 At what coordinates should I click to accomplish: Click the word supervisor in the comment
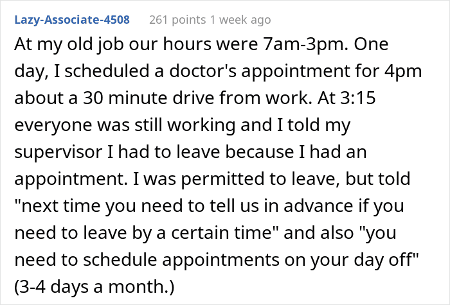tap(59, 152)
